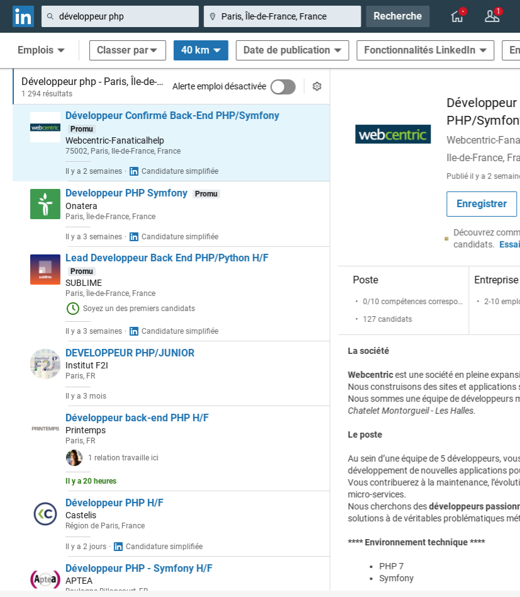Click 'Soyez un des premiers candidats' text
Viewport: 520px width, 597px height.
tap(139, 309)
